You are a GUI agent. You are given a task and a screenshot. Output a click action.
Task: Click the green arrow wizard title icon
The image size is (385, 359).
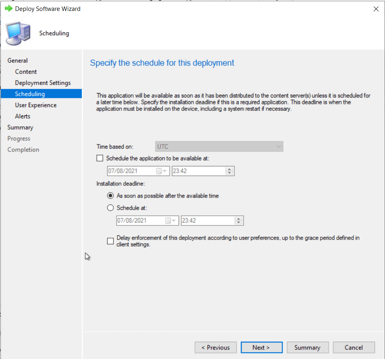[x=9, y=8]
